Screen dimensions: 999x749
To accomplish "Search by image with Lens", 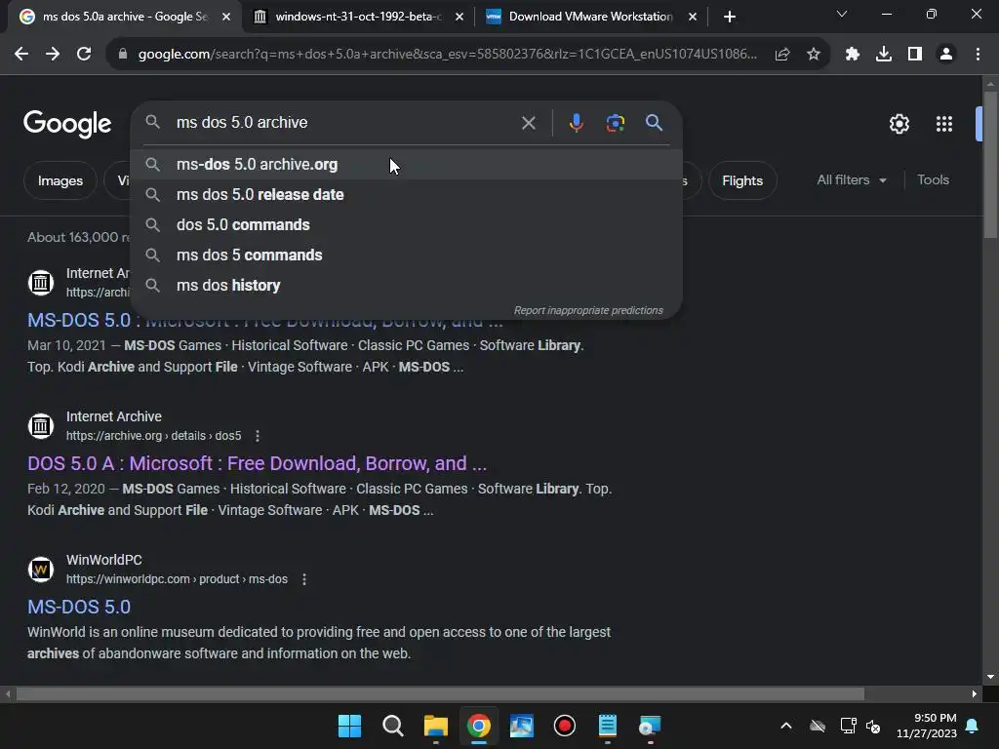I will (615, 123).
